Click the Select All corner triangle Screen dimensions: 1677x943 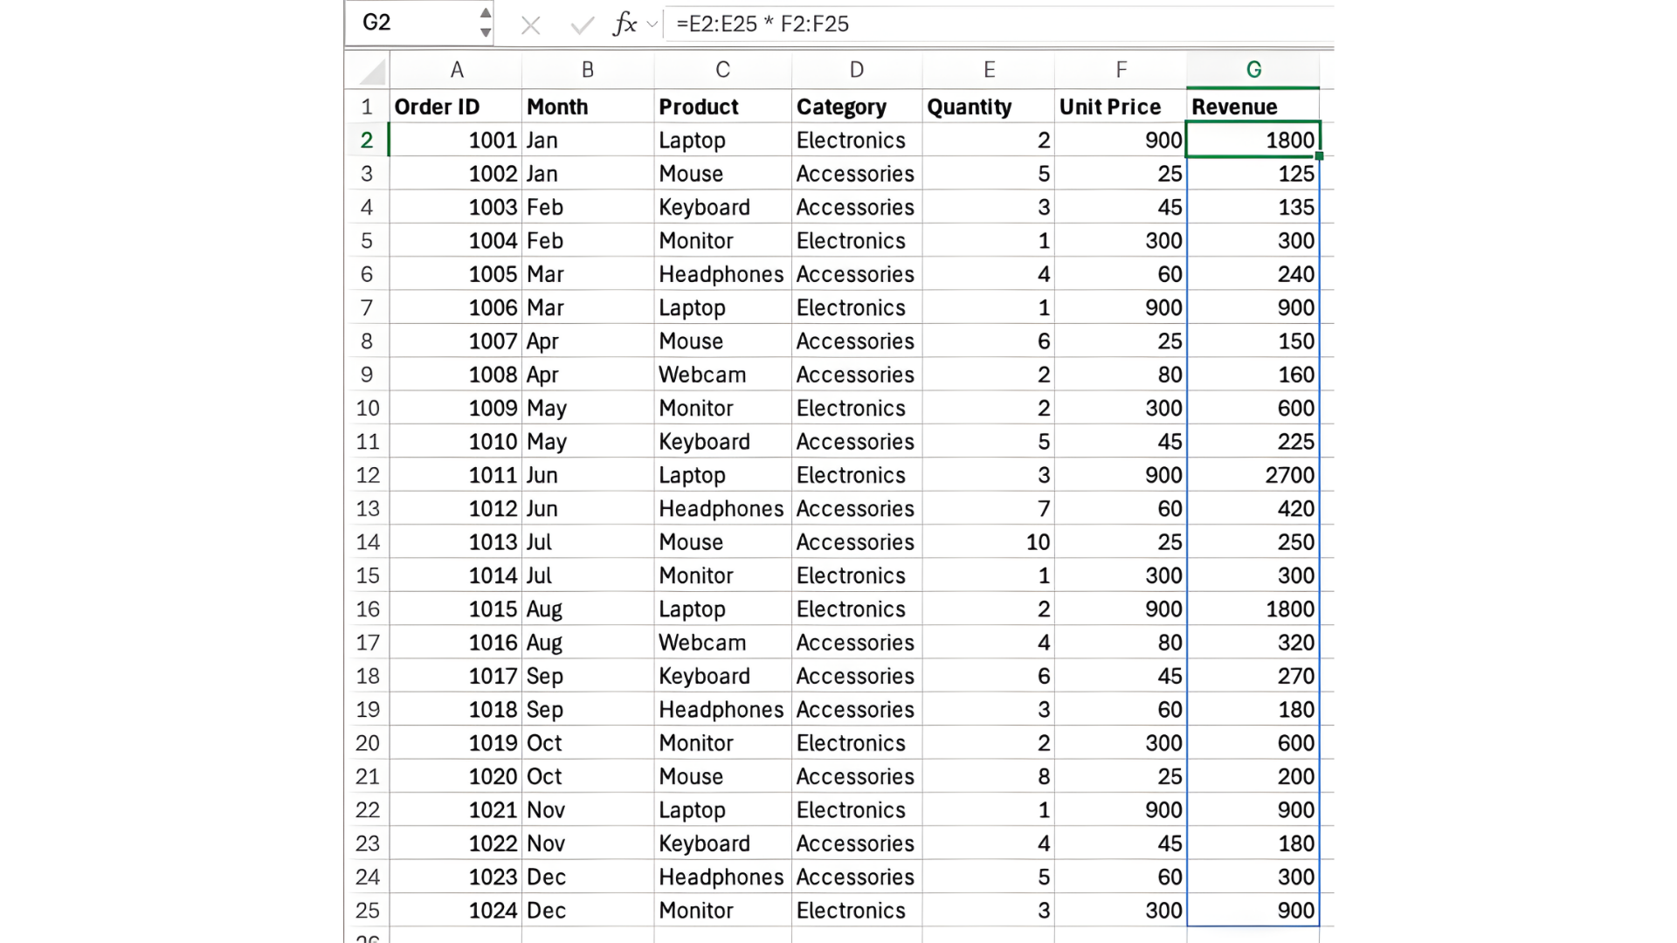pos(372,71)
